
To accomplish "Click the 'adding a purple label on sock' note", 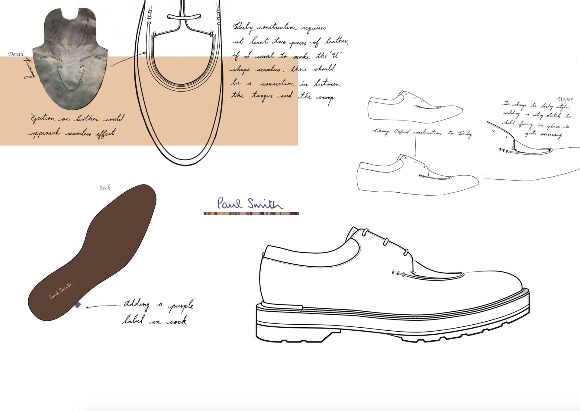I will 158,312.
